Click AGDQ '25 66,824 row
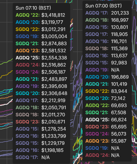 [x=106, y=120]
